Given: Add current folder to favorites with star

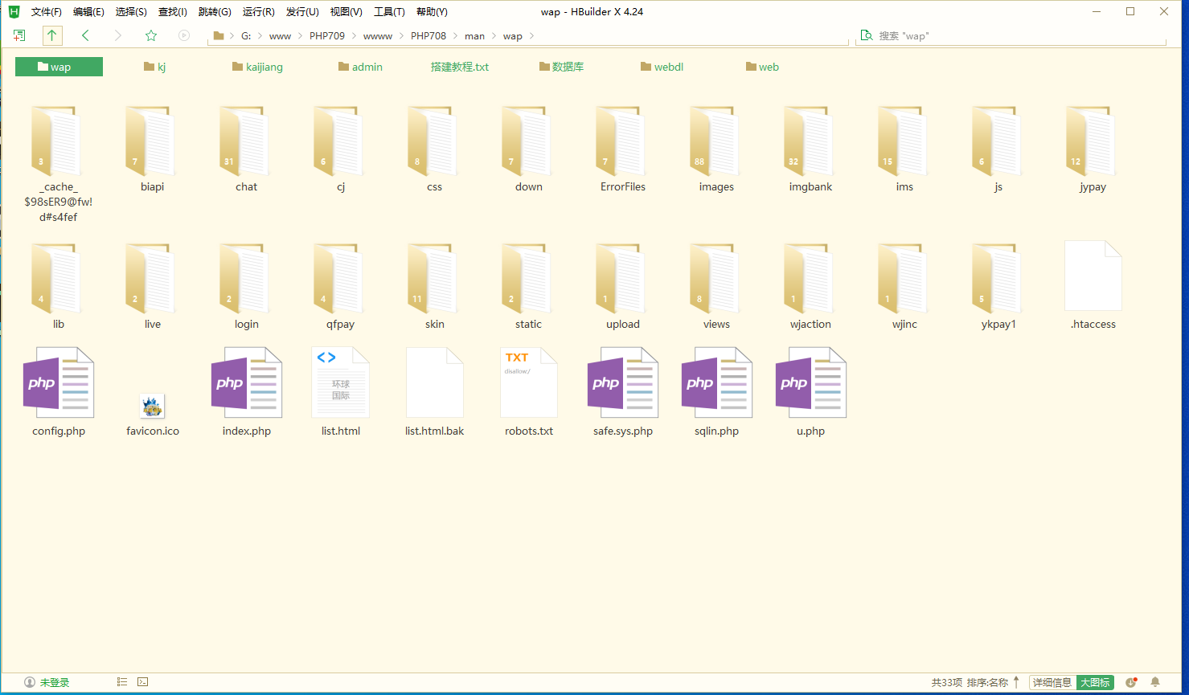Looking at the screenshot, I should tap(151, 35).
